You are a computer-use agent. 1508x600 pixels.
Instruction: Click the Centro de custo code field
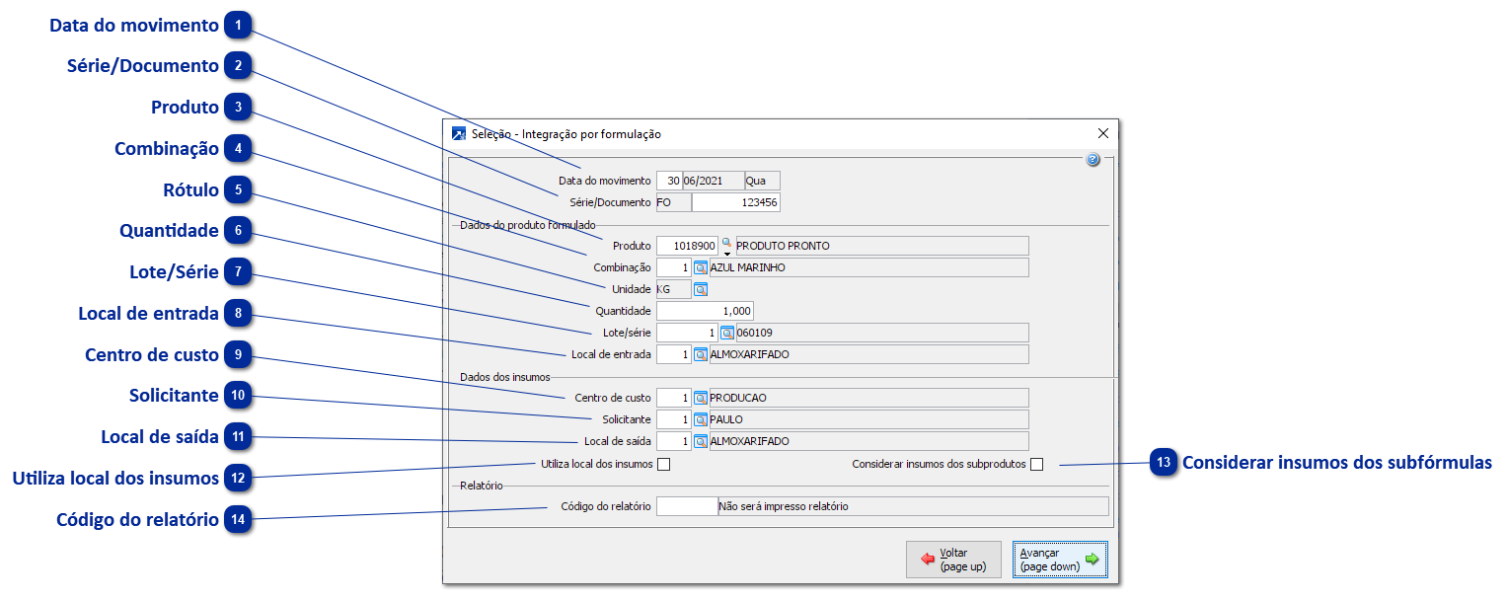point(674,398)
